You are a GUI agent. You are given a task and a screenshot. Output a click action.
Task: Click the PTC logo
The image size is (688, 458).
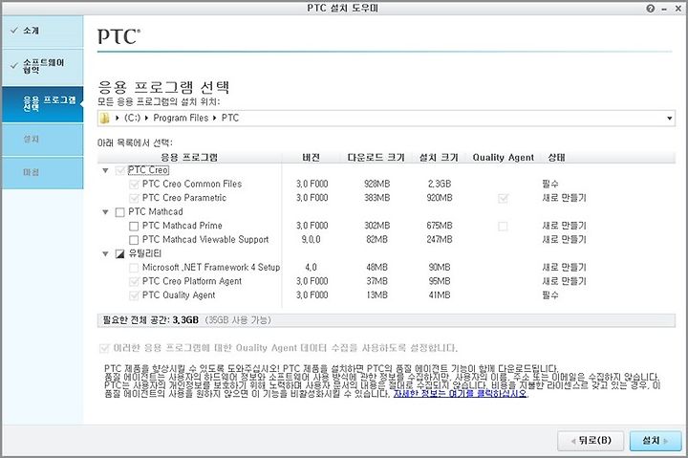click(118, 37)
